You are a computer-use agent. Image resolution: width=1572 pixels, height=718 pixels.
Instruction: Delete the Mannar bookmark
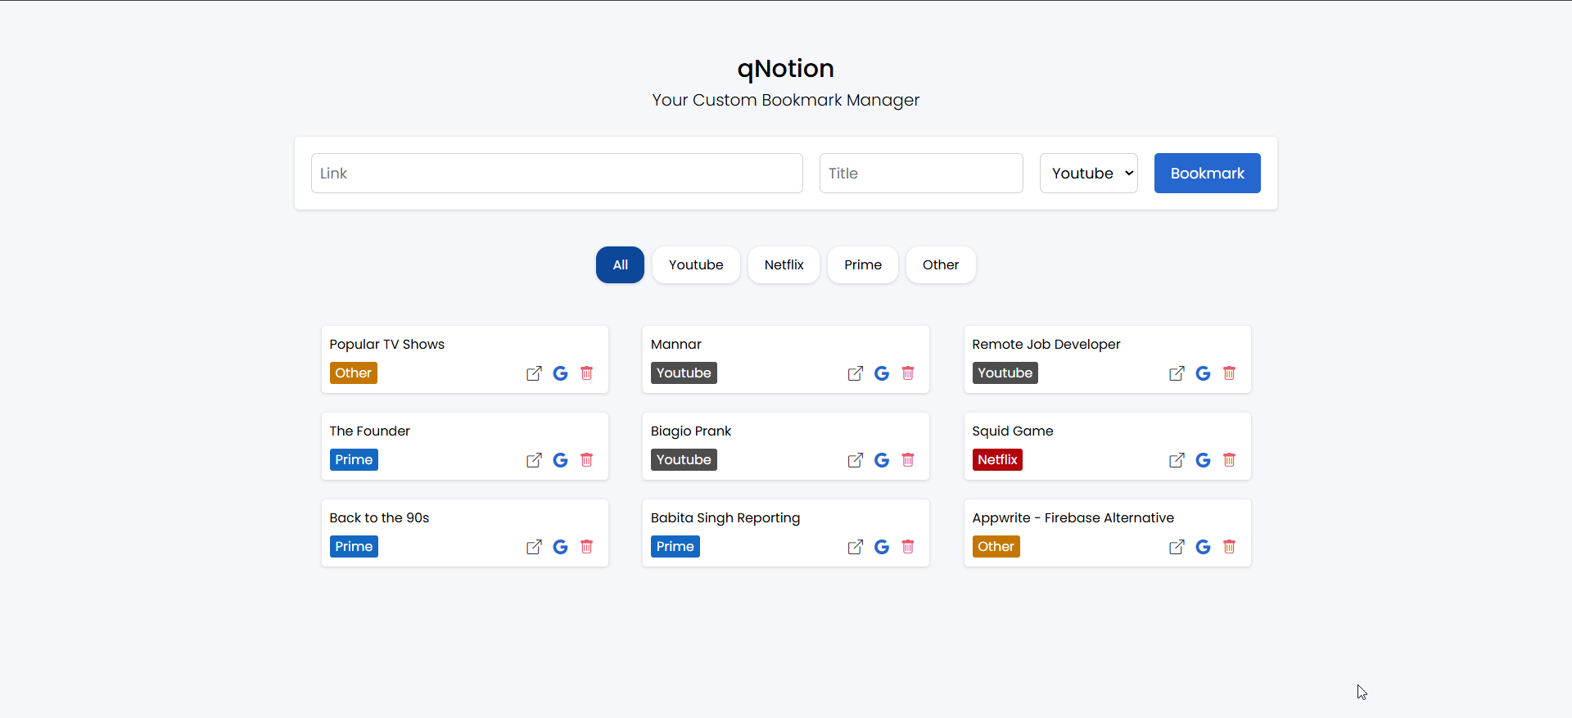coord(908,373)
